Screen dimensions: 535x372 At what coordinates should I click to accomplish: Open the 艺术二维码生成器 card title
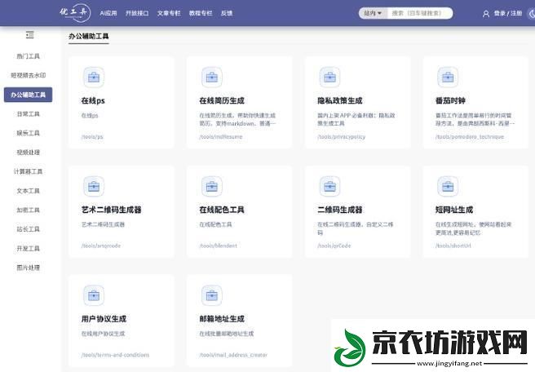[111, 210]
